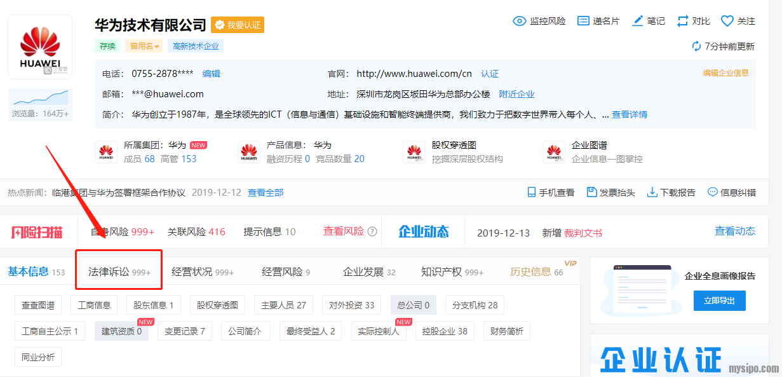782x377 pixels.
Task: Click the 我要认证 badge button
Action: [238, 25]
